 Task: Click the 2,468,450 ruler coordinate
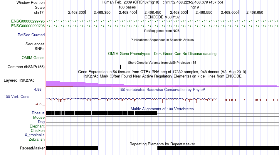tap(153, 12)
